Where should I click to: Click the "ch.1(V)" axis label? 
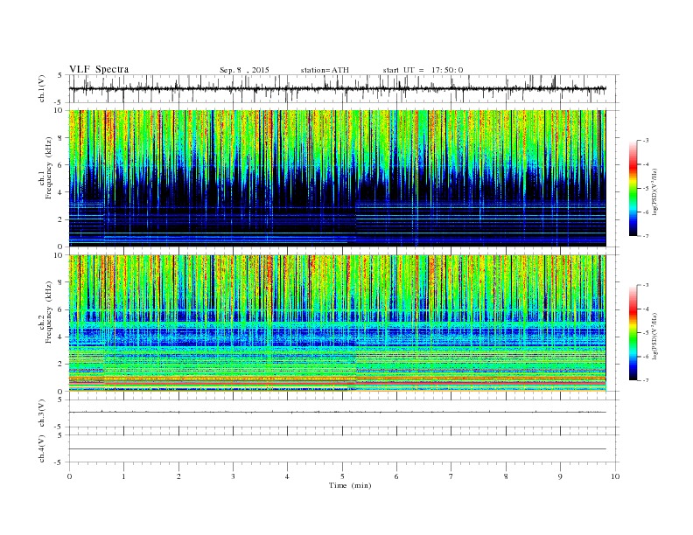tap(41, 88)
